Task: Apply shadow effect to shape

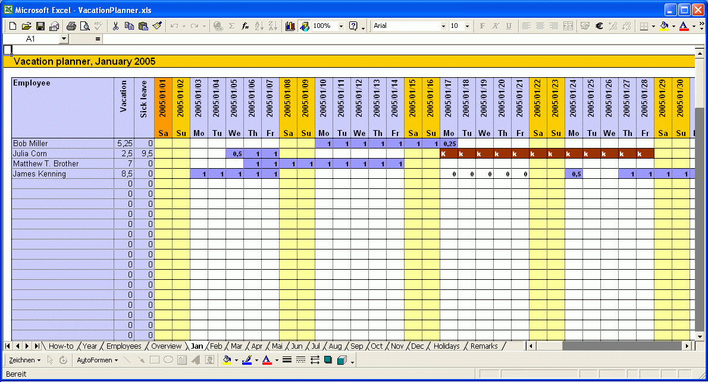Action: [x=328, y=360]
